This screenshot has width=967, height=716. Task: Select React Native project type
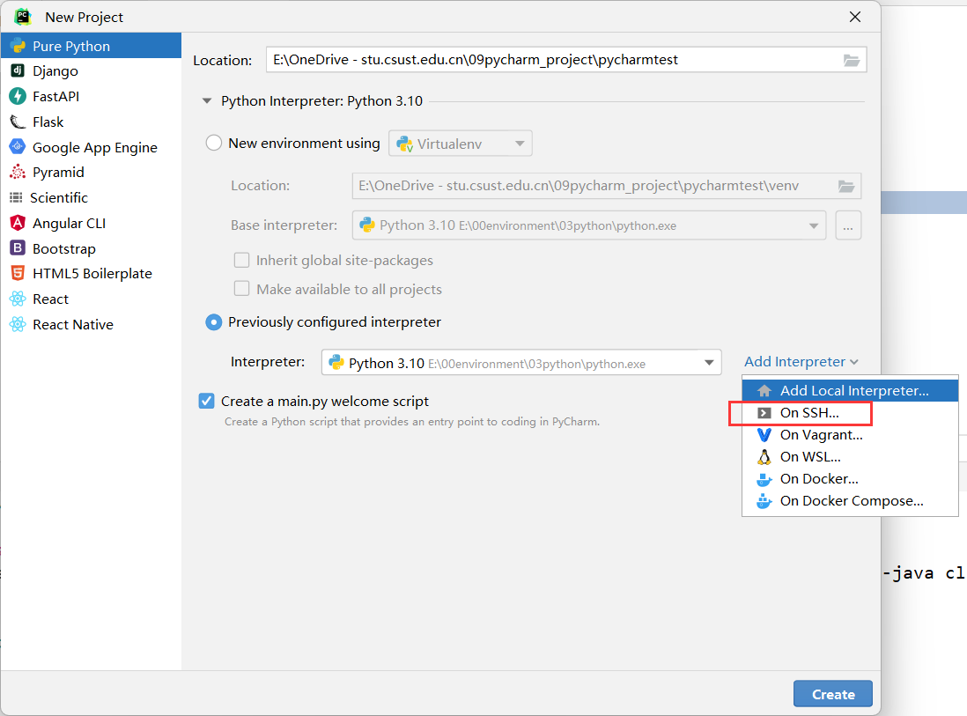tap(92, 324)
